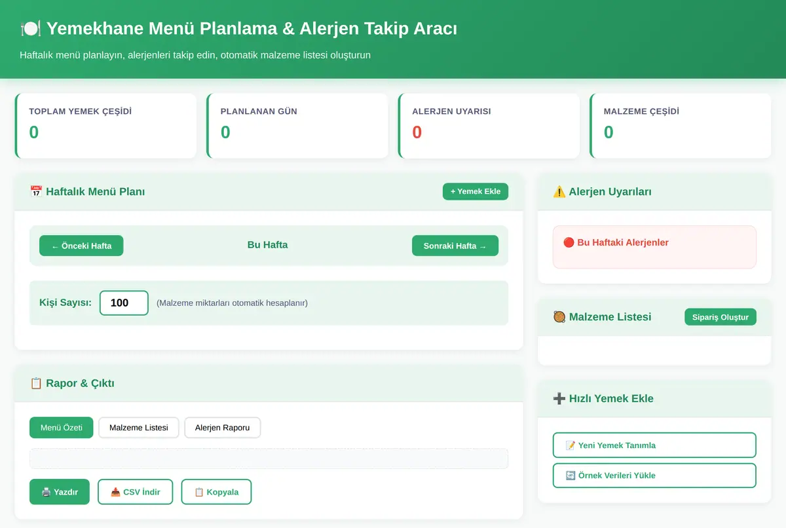Click the calendar icon beside Haftalık Menü Planı
The height and width of the screenshot is (528, 786).
pos(36,192)
